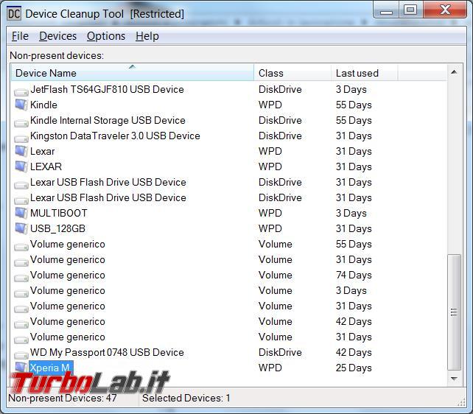Click the JetFlash TS64GJF810 drive icon
This screenshot has height=414, width=473.
[x=21, y=91]
